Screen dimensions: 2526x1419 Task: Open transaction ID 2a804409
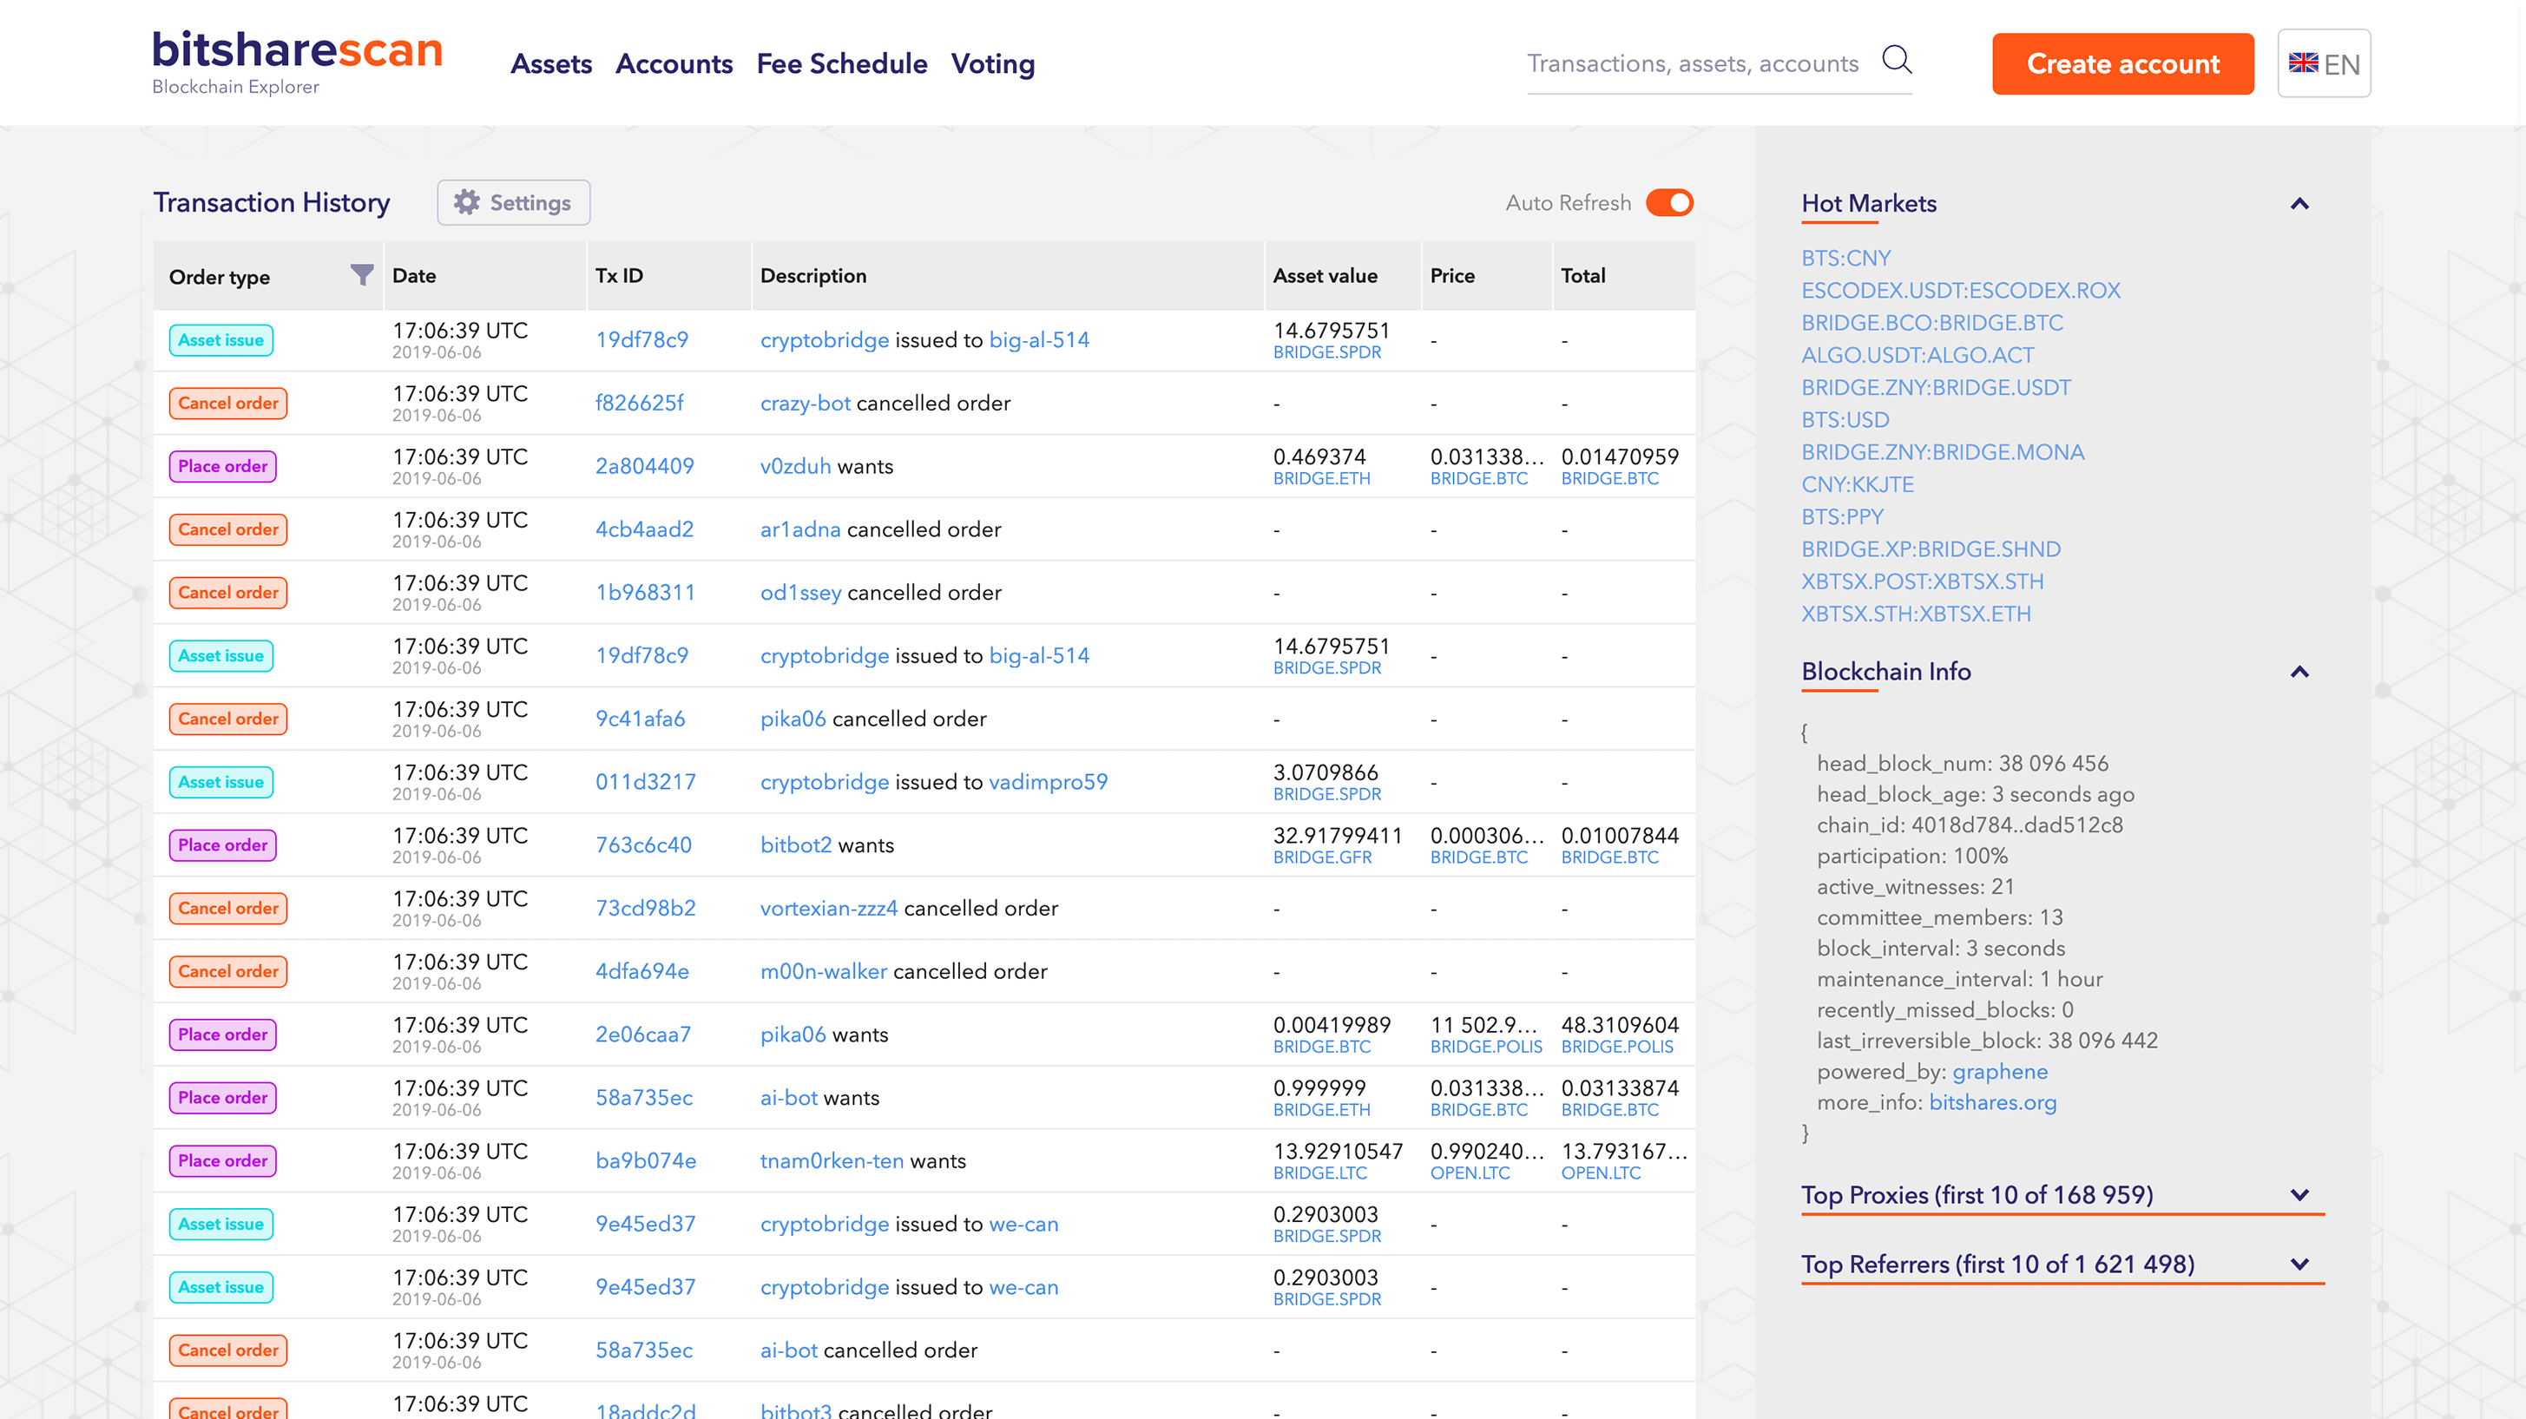(x=644, y=466)
